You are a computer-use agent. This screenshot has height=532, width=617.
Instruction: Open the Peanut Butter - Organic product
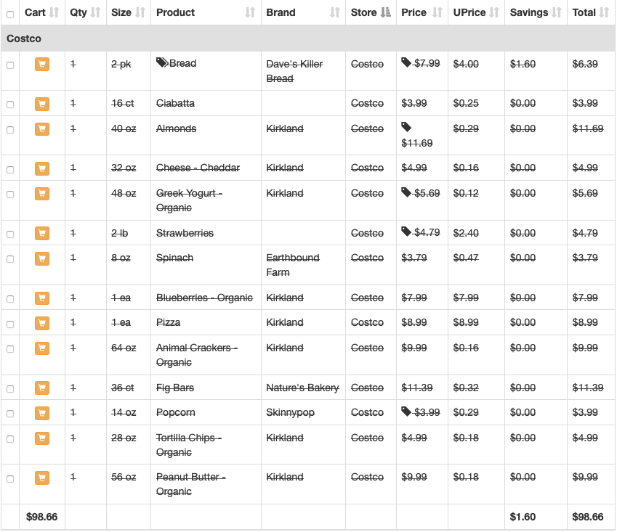[191, 484]
